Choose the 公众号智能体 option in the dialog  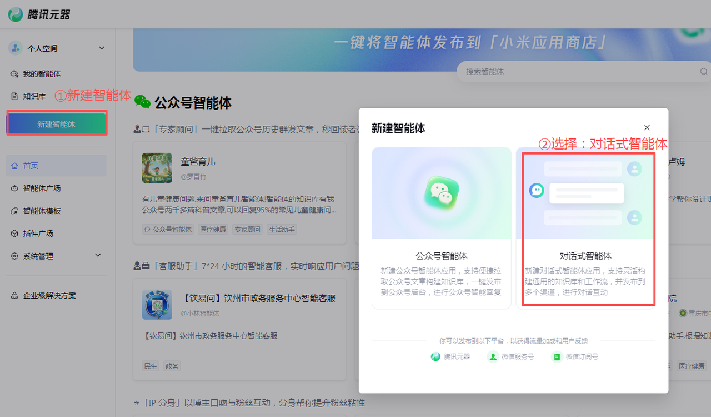coord(442,228)
